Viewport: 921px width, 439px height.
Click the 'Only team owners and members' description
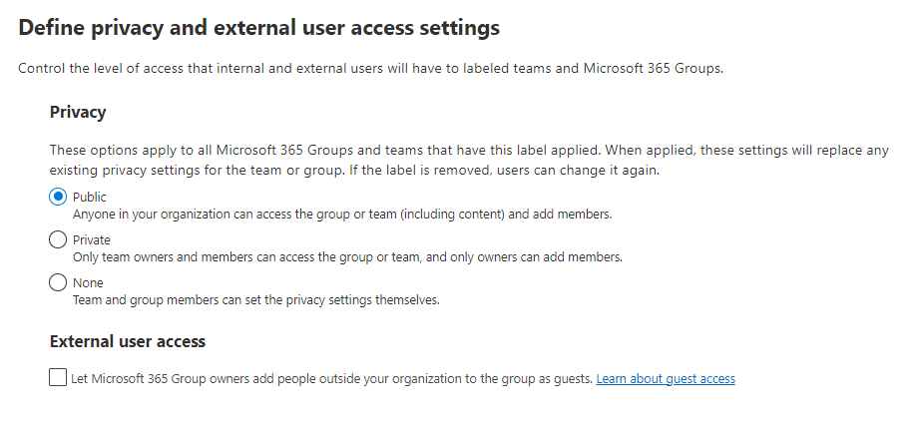click(347, 256)
